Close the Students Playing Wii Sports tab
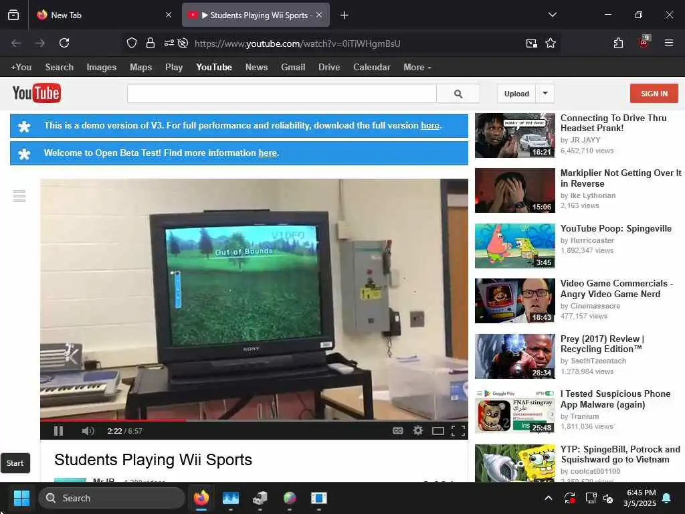 tap(319, 15)
